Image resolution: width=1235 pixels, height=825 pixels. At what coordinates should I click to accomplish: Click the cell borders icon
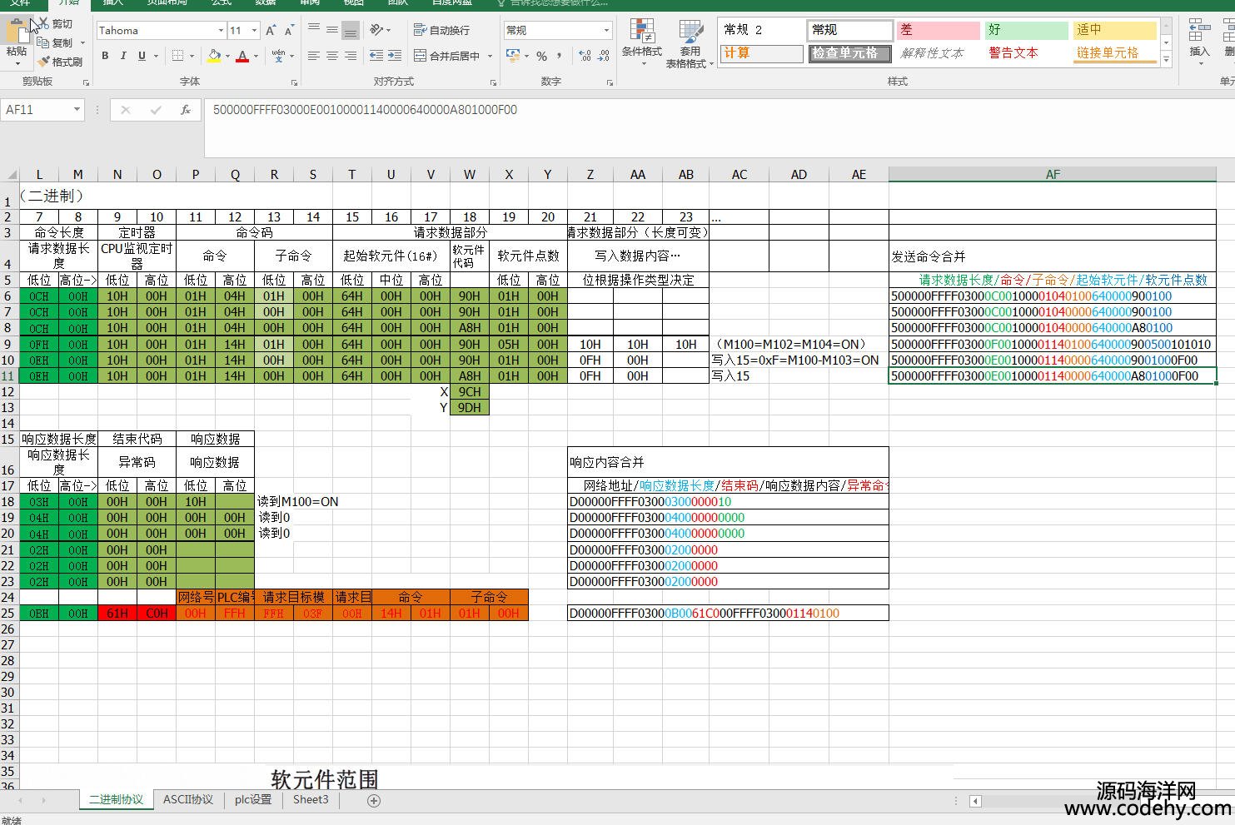tap(177, 56)
